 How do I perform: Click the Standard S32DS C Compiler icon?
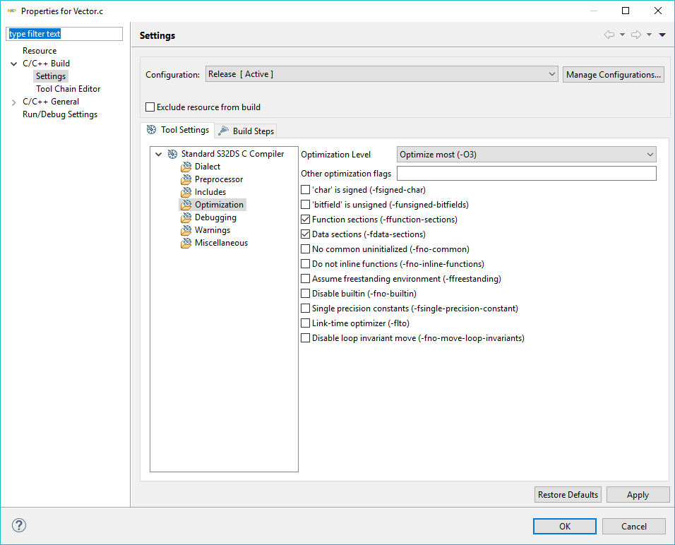172,154
